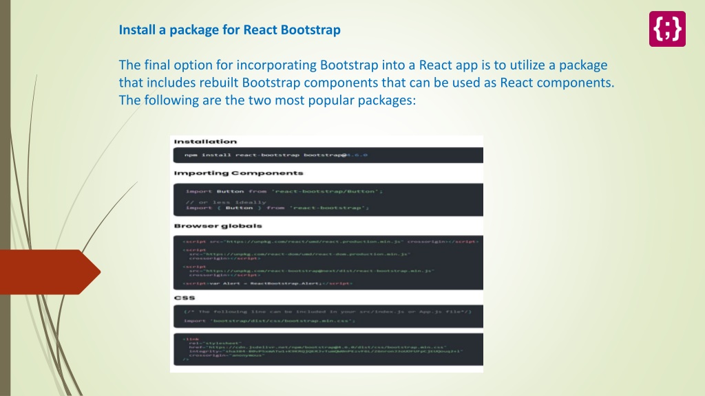Click the "Browser globals" heading
The width and height of the screenshot is (705, 396).
coord(218,225)
